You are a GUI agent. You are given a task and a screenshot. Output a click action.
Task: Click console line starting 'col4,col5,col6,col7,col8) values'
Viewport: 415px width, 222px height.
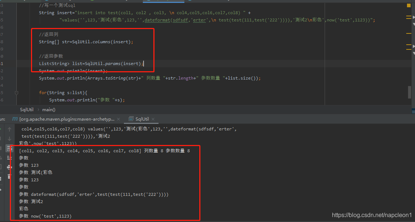[x=129, y=129]
